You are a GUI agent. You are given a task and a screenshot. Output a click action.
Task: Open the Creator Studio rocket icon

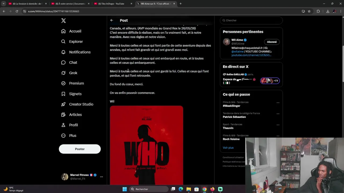(63, 104)
